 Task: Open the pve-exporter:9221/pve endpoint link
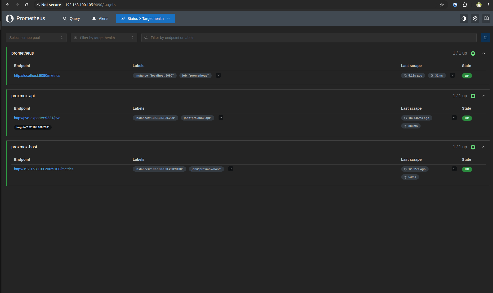pyautogui.click(x=37, y=118)
